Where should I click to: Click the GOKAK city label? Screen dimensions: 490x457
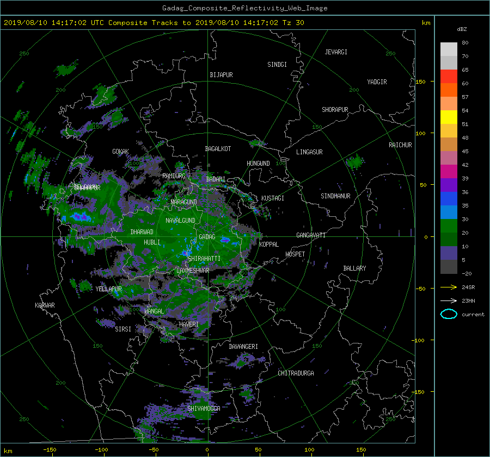coord(121,152)
